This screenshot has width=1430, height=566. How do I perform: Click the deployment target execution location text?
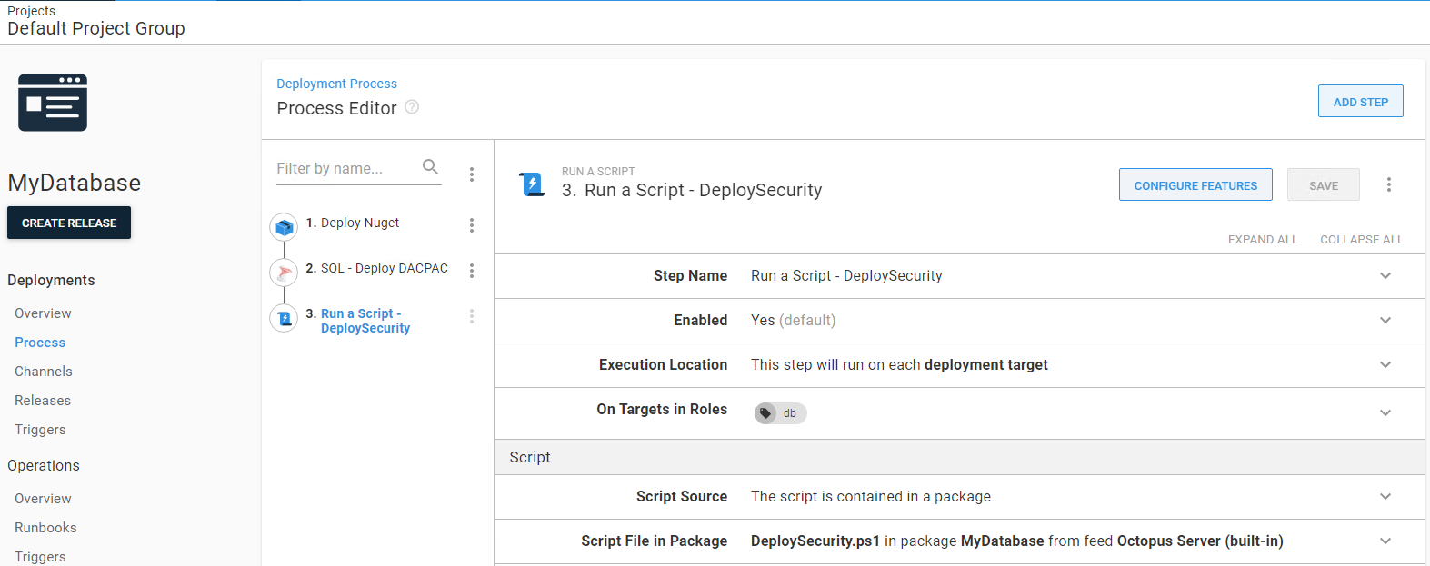899,365
